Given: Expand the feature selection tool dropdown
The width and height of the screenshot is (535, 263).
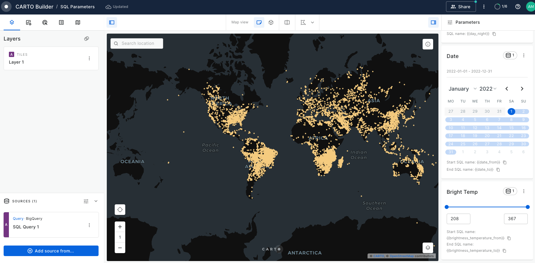Looking at the screenshot, I should [x=312, y=22].
